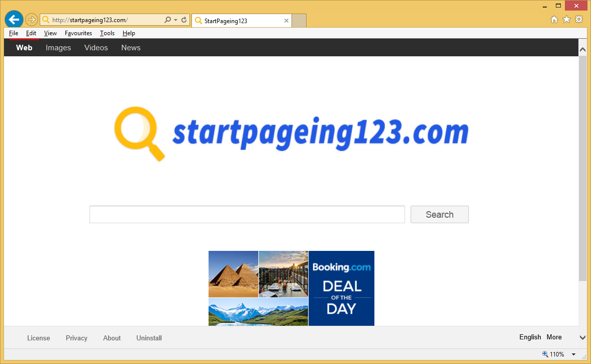Viewport: 591px width, 364px height.
Task: Open the File menu
Action: (x=14, y=33)
